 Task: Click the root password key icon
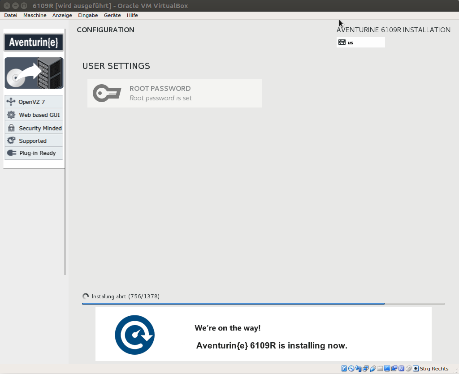tap(107, 93)
